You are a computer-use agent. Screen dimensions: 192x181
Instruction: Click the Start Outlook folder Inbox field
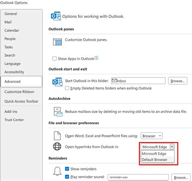pos(139,81)
